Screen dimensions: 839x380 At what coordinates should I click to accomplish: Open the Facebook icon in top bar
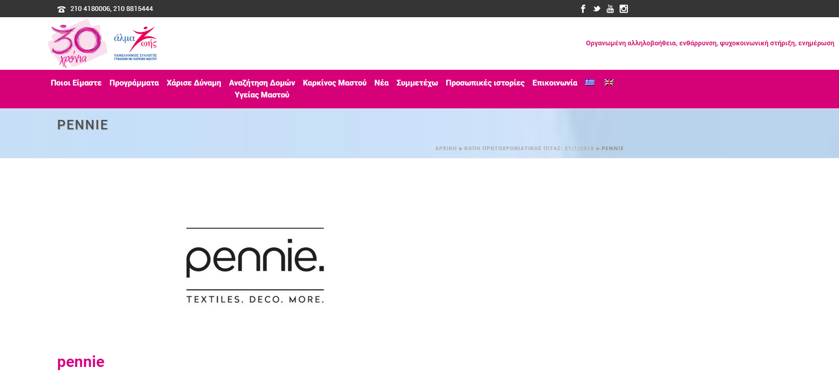pyautogui.click(x=583, y=9)
